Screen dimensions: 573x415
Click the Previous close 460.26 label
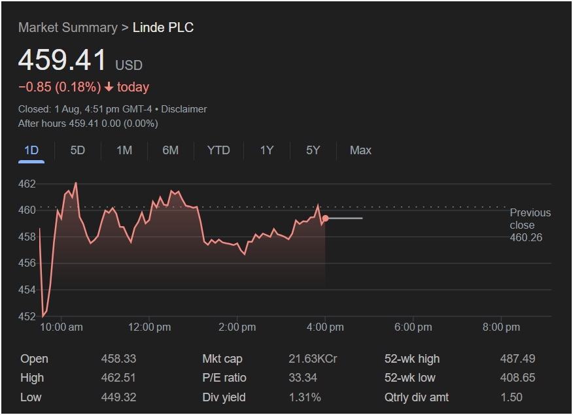[530, 225]
